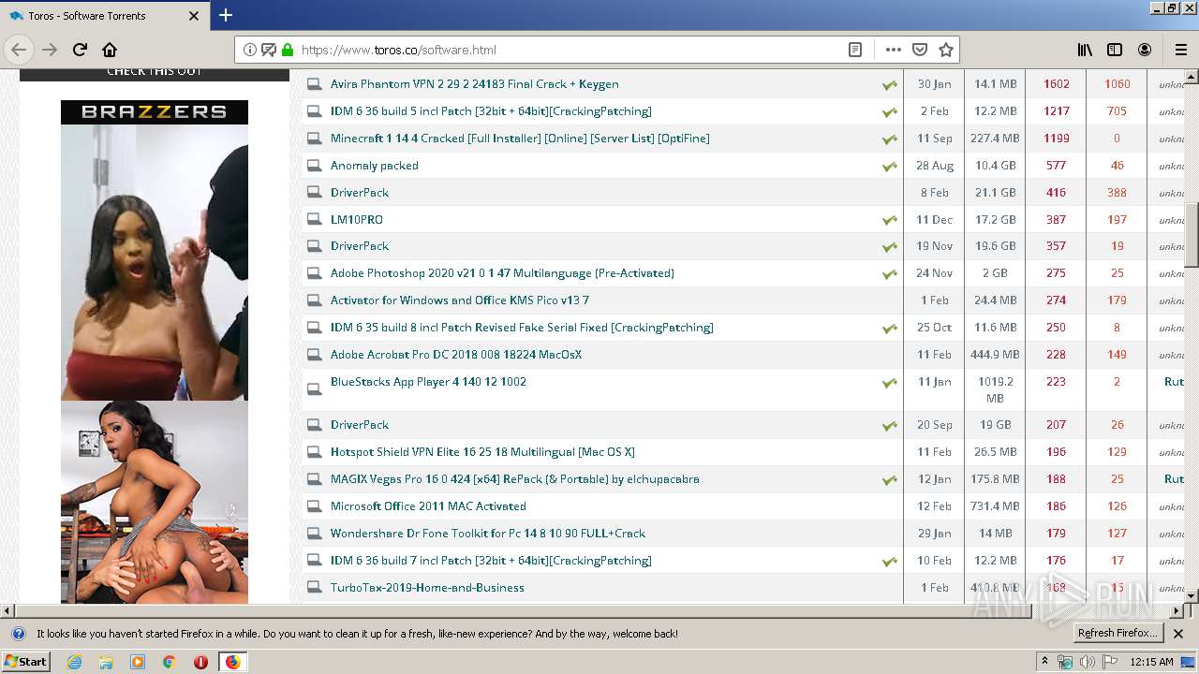Open IDM 6 35 build 8 torrent link
The image size is (1199, 674).
(522, 328)
